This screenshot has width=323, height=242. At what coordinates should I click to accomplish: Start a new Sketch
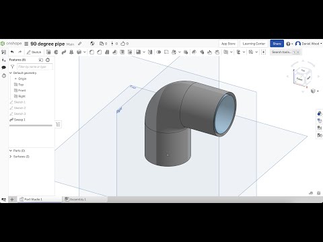(x=34, y=52)
